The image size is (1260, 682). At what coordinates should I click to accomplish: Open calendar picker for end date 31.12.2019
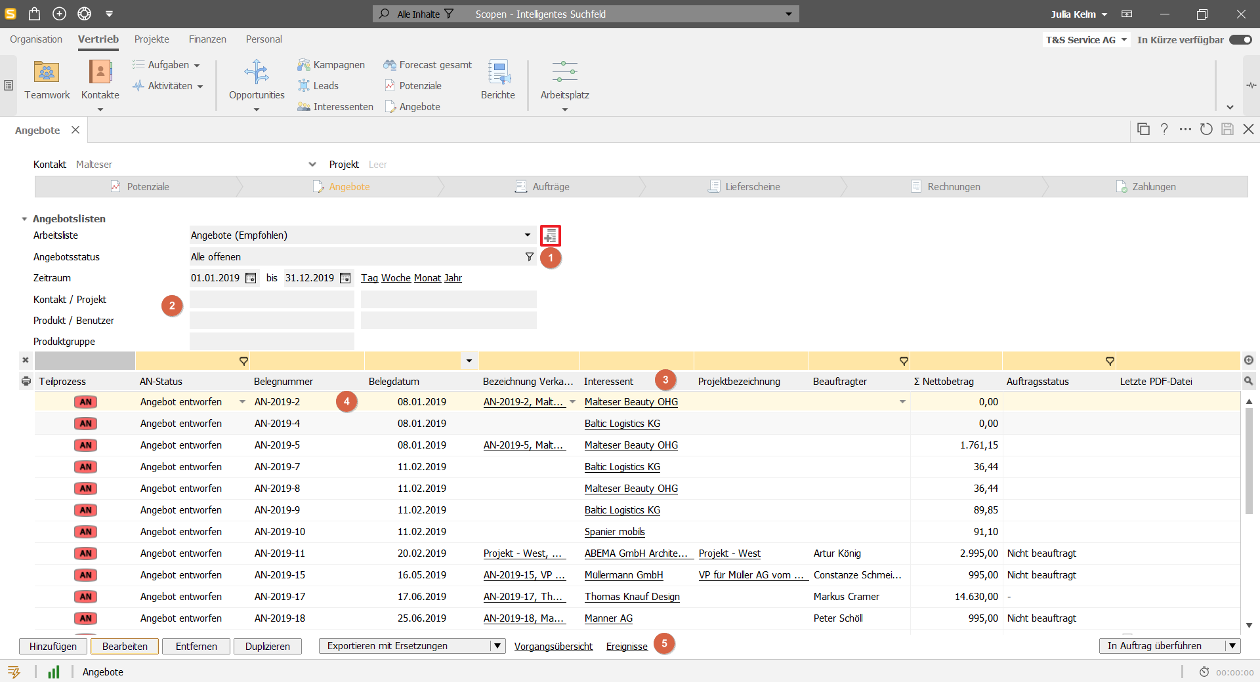[x=345, y=278]
